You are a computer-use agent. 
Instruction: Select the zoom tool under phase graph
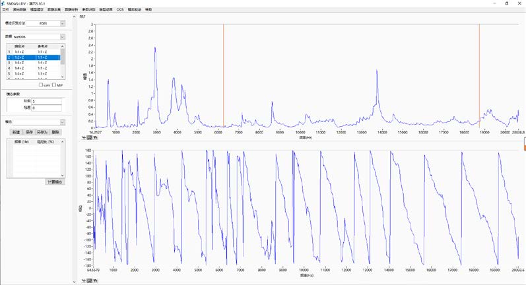pyautogui.click(x=89, y=281)
